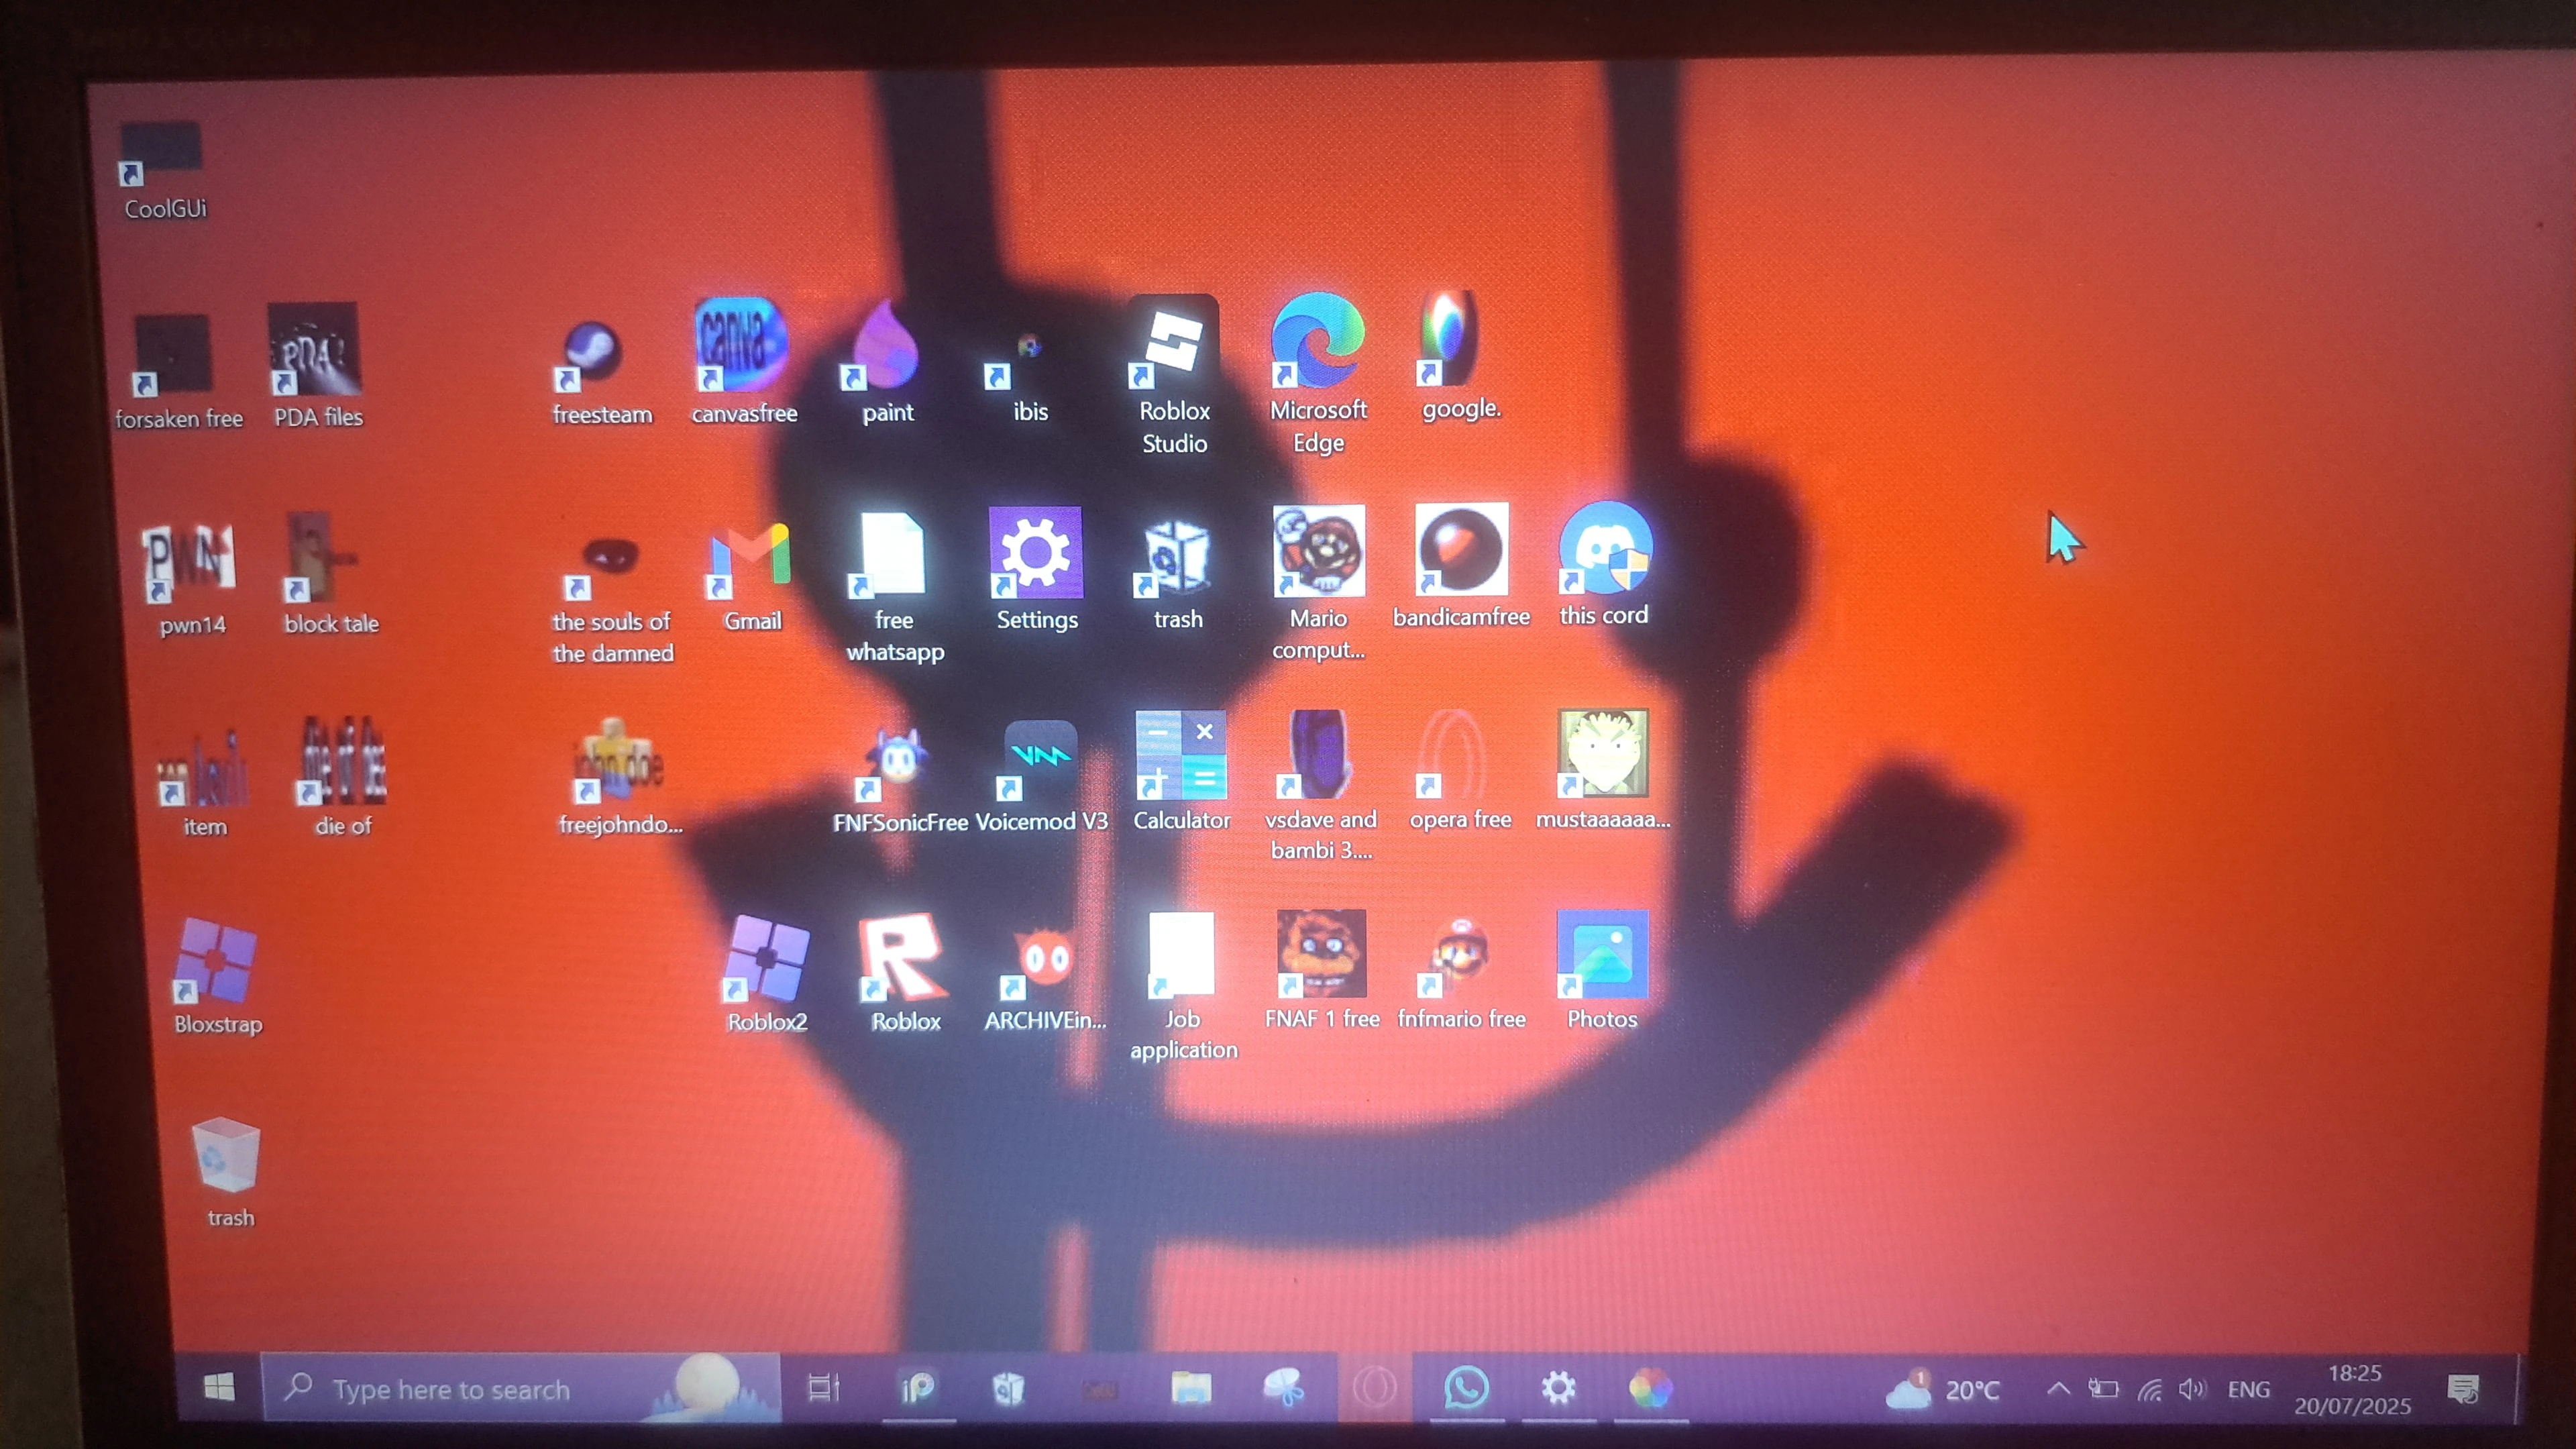The width and height of the screenshot is (2576, 1449).
Task: Click the Bloxstrap desktop icon
Action: click(216, 961)
